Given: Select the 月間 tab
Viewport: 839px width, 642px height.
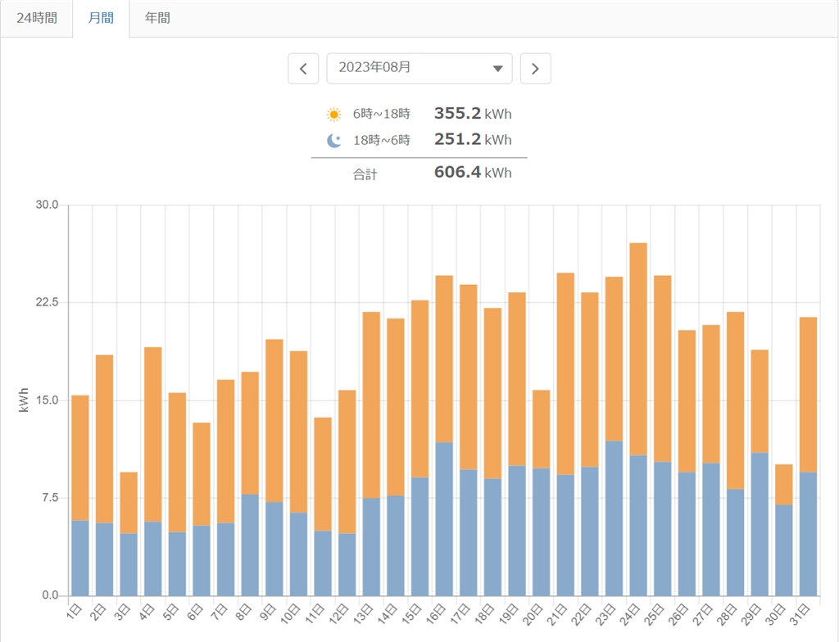Looking at the screenshot, I should click(x=101, y=18).
